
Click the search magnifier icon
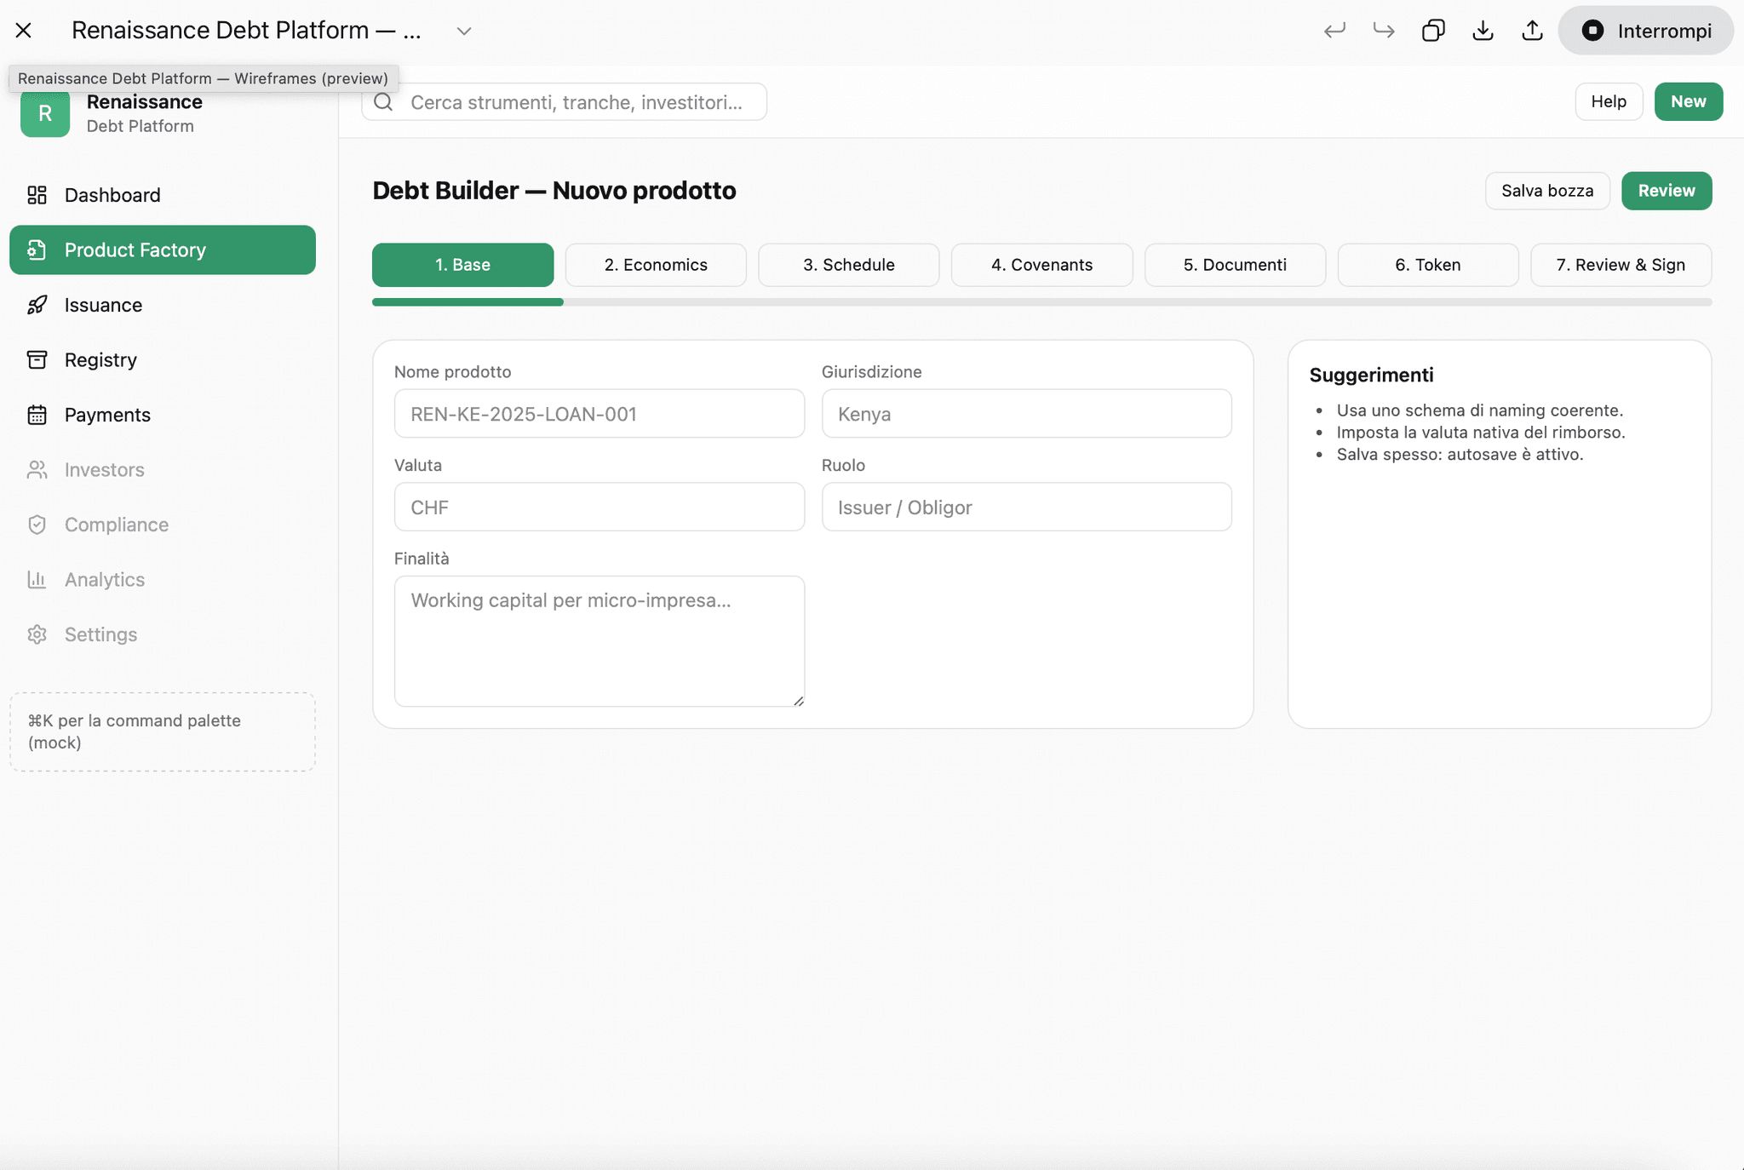(x=384, y=102)
